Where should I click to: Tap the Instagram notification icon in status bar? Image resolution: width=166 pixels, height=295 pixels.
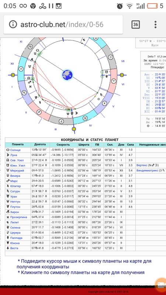click(59, 6)
